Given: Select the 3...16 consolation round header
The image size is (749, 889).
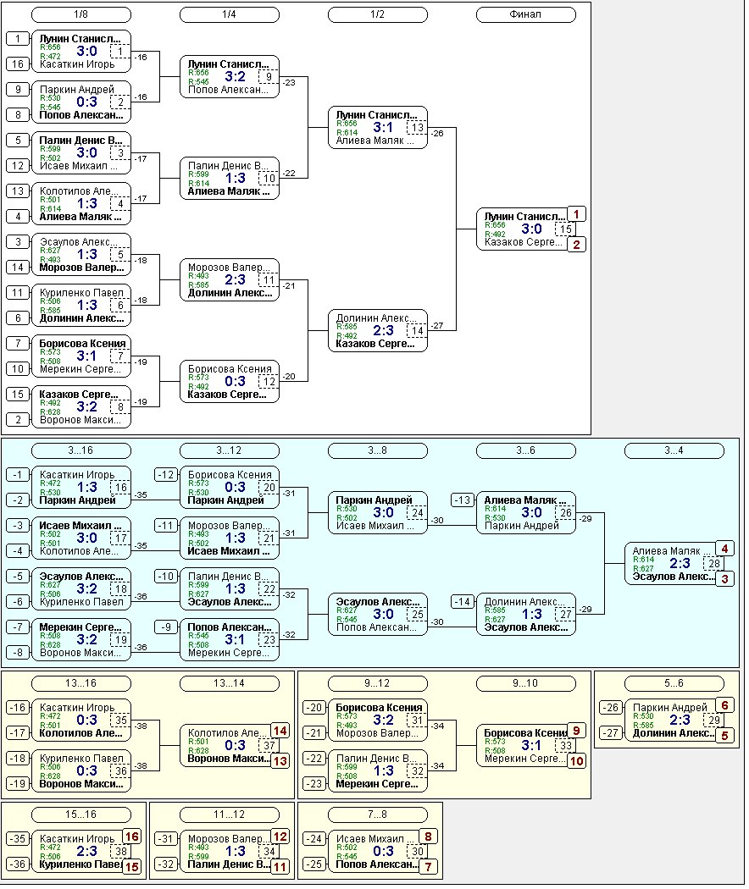Looking at the screenshot, I should tap(81, 450).
